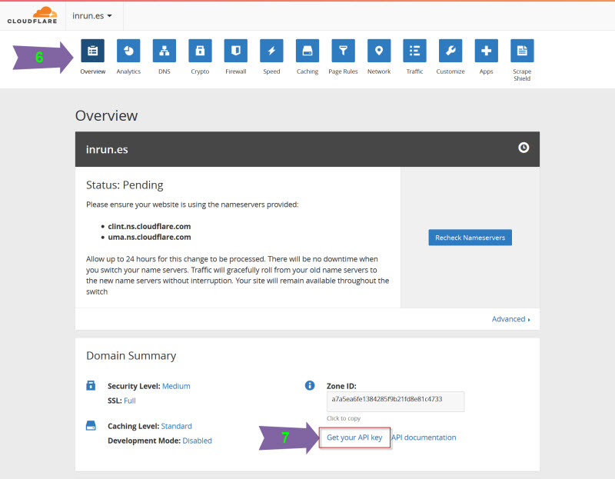615x479 pixels.
Task: Click the inrun.es title in dark header
Action: coord(107,149)
